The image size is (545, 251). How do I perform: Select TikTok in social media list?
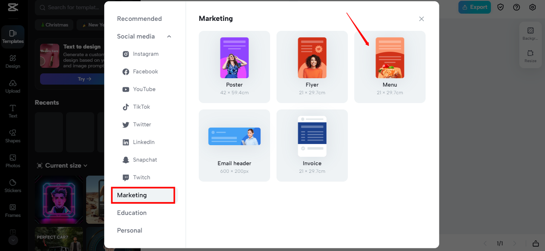point(136,107)
